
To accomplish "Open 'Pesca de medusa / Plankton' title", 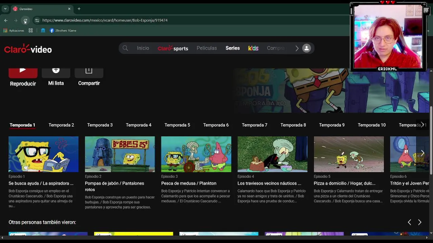I will click(189, 183).
